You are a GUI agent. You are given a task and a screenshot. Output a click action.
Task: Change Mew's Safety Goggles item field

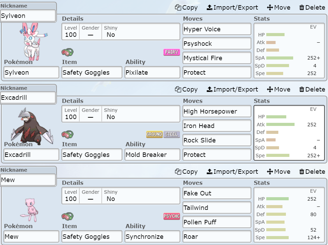pyautogui.click(x=92, y=236)
